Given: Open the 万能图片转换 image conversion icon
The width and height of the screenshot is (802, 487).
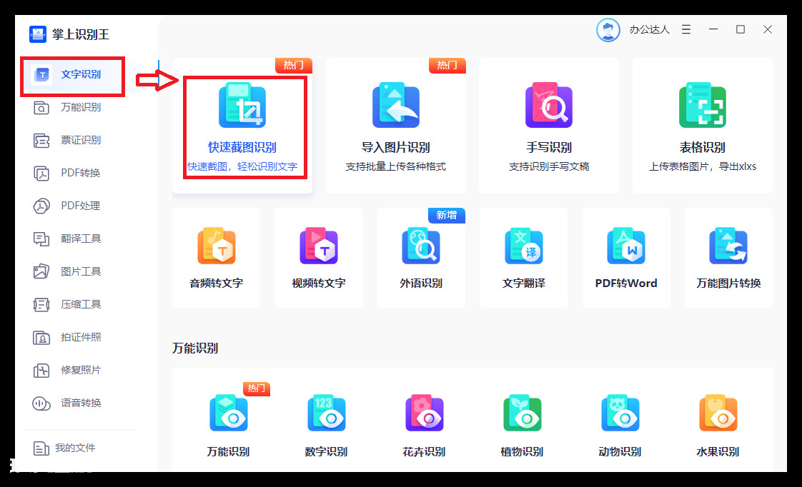Looking at the screenshot, I should [x=728, y=246].
